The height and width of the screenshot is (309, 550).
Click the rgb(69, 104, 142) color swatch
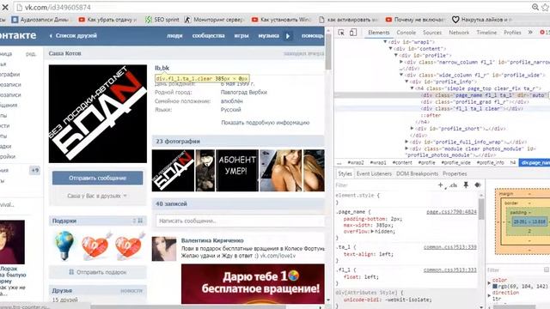[495, 287]
